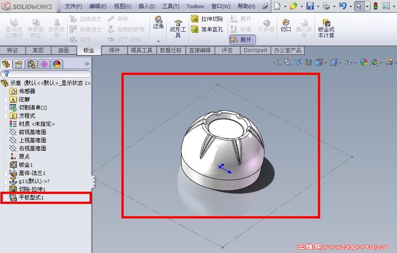Open the 编辑(E) menu
This screenshot has height=253, width=397.
pos(98,6)
